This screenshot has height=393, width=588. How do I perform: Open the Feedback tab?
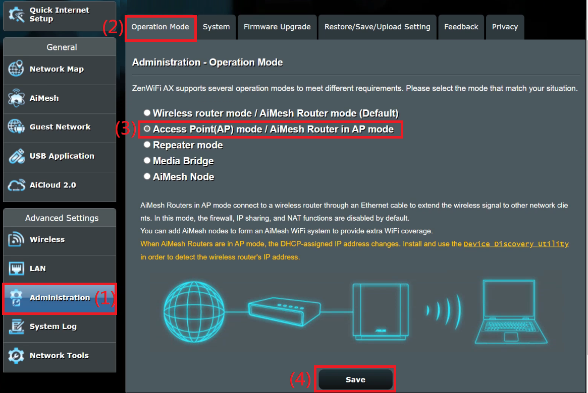[x=461, y=27]
